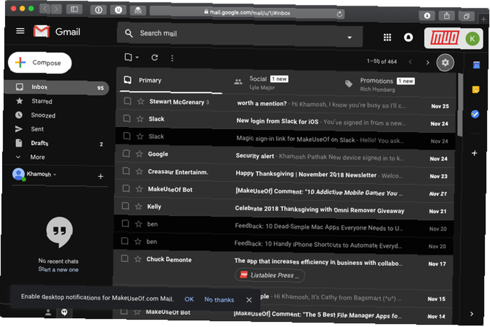
Task: Click the Gmail envelope logo
Action: pyautogui.click(x=42, y=31)
